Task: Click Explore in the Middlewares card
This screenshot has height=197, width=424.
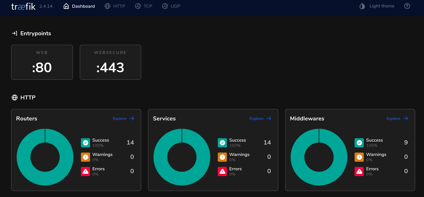Action: pos(397,118)
